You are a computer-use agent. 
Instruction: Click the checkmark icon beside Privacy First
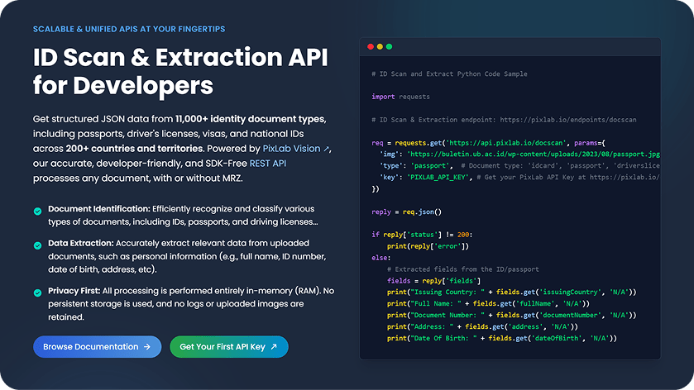(x=38, y=292)
